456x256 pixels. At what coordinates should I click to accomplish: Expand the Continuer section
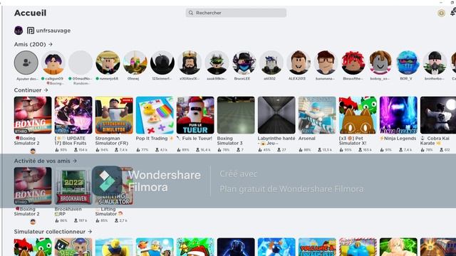click(31, 90)
